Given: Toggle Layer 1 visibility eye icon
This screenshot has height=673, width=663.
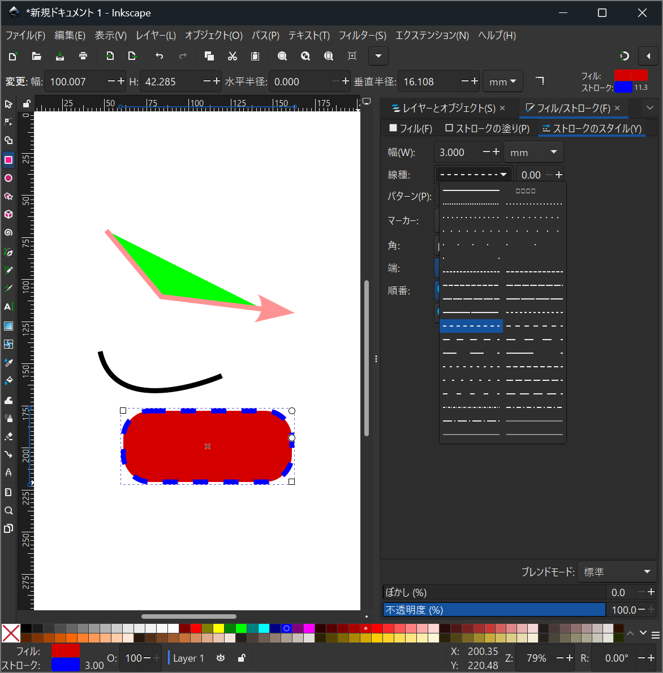Looking at the screenshot, I should tap(221, 658).
